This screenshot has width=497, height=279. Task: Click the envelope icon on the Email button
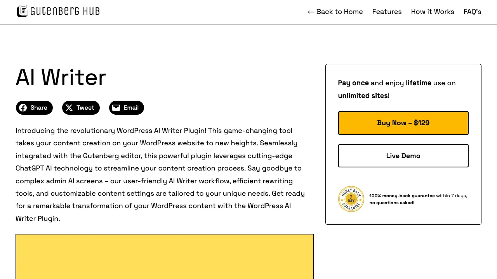(x=116, y=108)
